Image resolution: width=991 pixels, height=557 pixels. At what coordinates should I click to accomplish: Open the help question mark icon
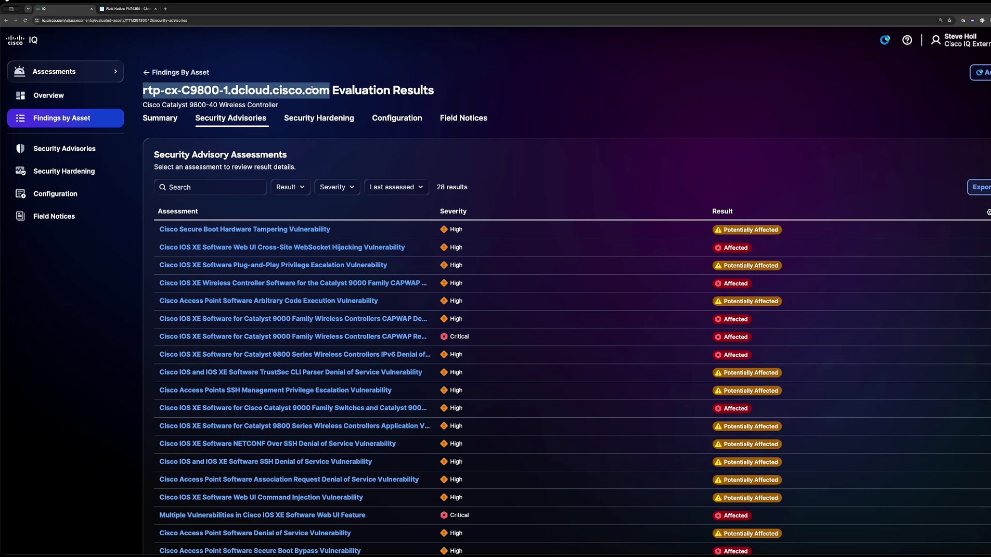pos(907,40)
